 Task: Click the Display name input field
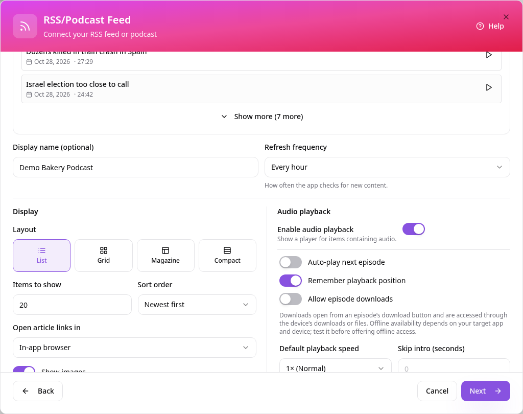[x=135, y=167]
